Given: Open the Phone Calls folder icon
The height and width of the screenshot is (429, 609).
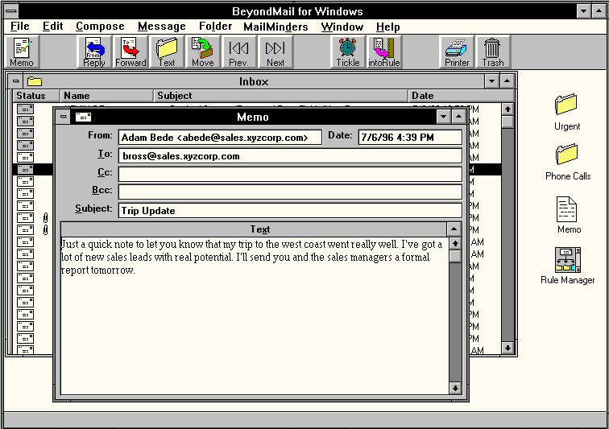Looking at the screenshot, I should point(567,162).
